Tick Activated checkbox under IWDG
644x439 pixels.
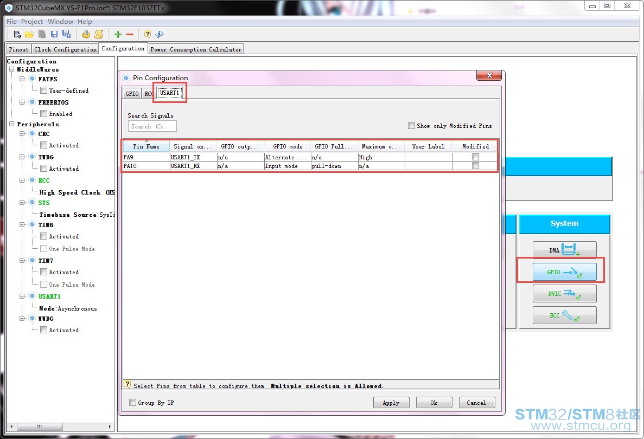[43, 168]
